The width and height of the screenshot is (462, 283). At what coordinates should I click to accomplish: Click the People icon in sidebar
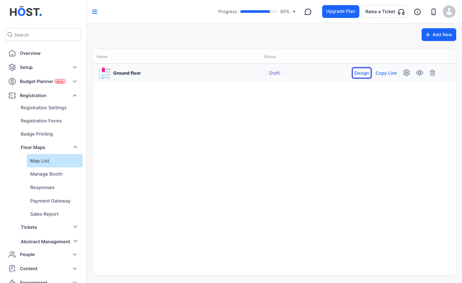tap(12, 254)
